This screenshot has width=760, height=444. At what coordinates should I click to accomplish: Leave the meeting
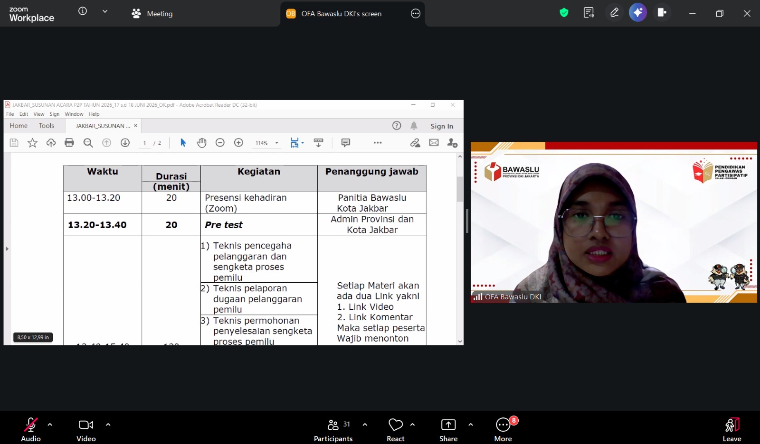coord(732,430)
